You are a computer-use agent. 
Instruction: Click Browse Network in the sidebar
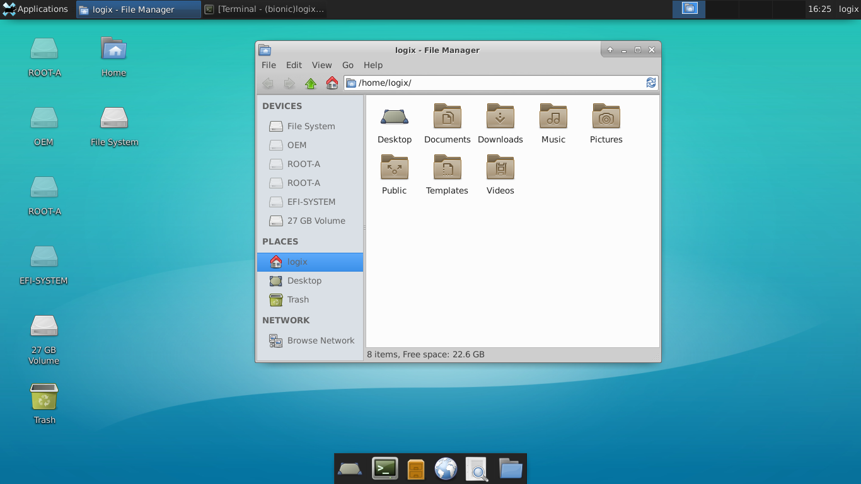(321, 340)
